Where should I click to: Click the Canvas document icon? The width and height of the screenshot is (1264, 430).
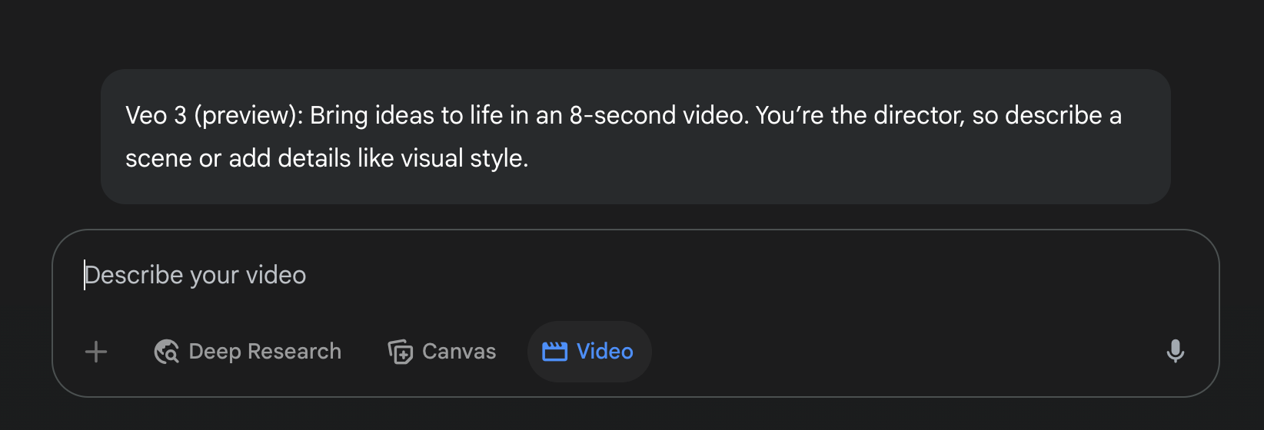pos(400,352)
